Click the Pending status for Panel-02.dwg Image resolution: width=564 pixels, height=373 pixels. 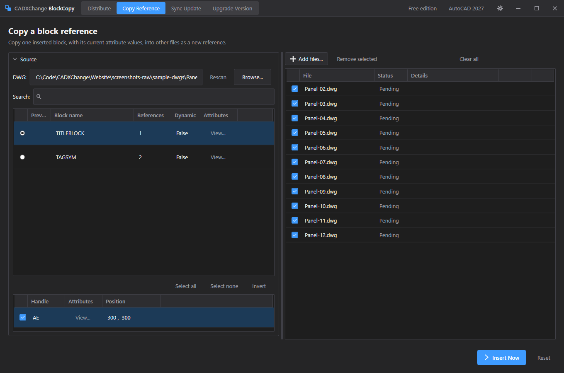(389, 89)
